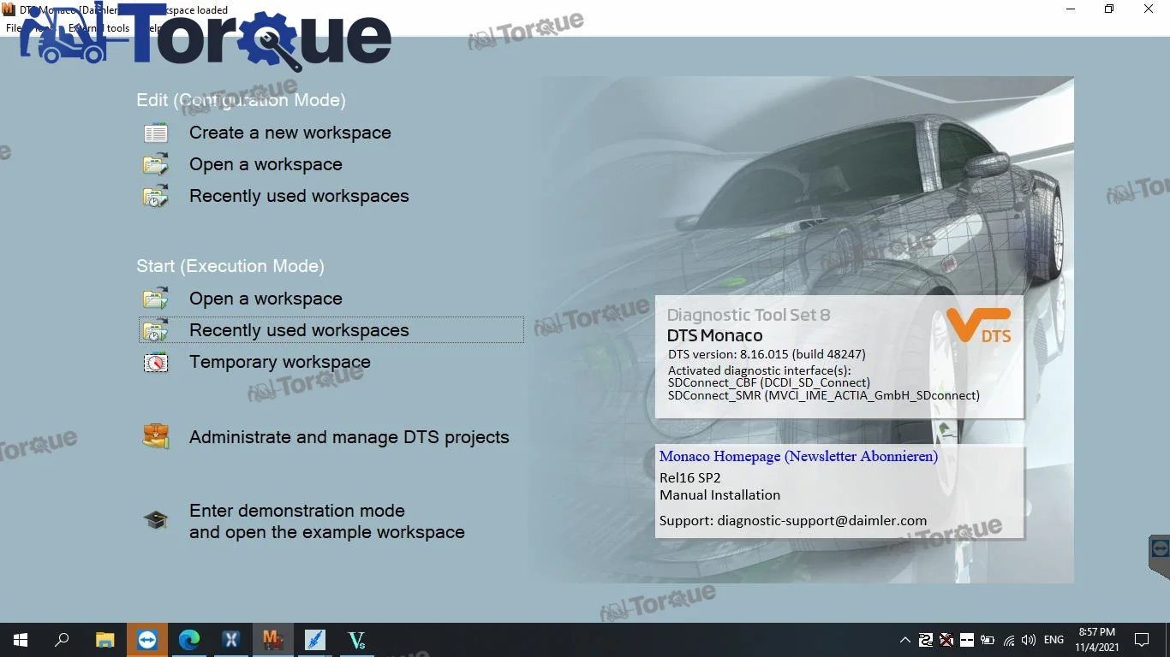The height and width of the screenshot is (657, 1170).
Task: Click the graduation cap demonstration mode icon
Action: pyautogui.click(x=156, y=519)
